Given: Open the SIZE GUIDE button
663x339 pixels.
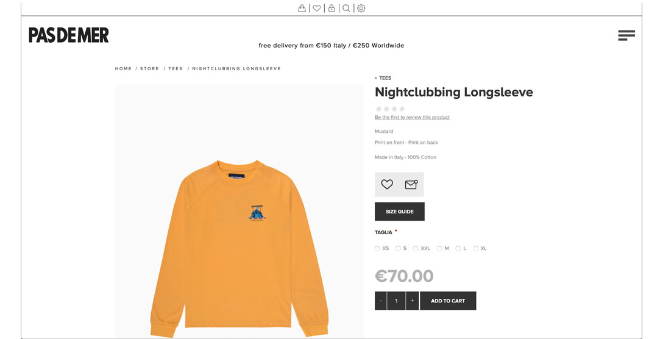Looking at the screenshot, I should 400,212.
